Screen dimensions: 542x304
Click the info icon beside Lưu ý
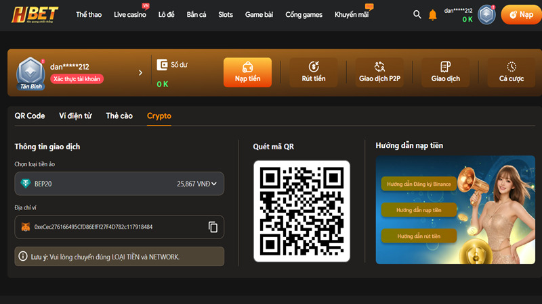click(23, 256)
